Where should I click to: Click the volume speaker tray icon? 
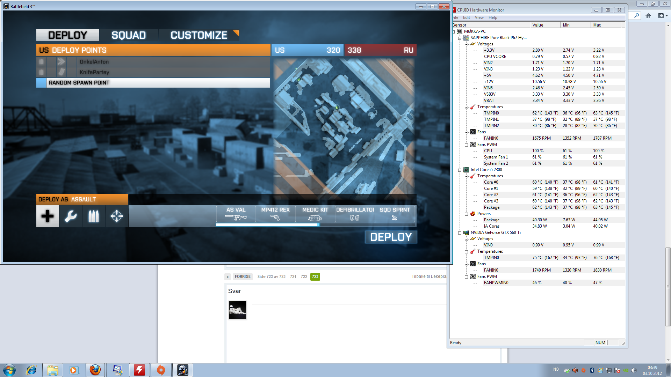point(634,370)
